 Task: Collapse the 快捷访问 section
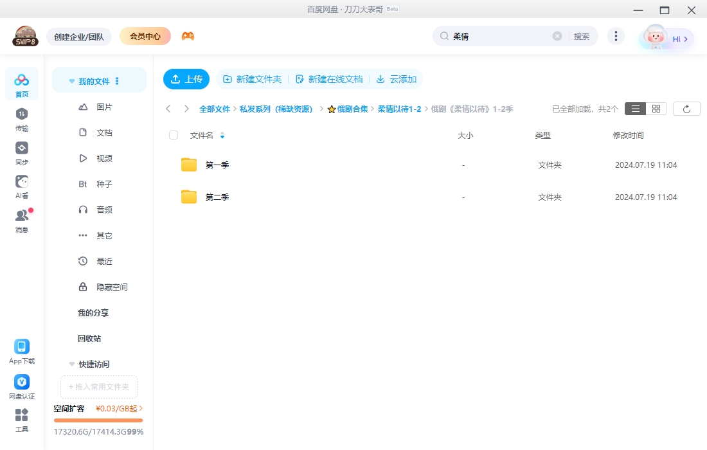(x=71, y=364)
